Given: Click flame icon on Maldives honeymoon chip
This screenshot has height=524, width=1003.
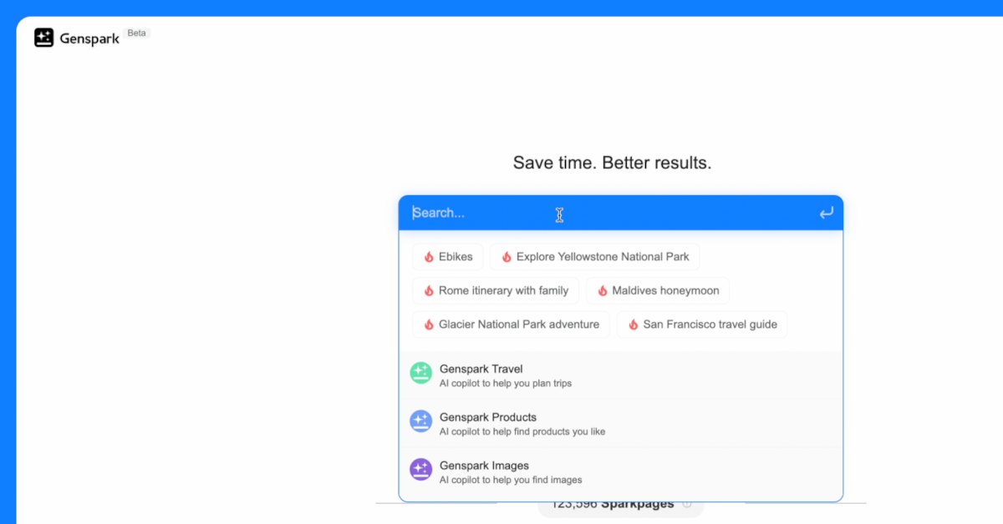Looking at the screenshot, I should (603, 290).
